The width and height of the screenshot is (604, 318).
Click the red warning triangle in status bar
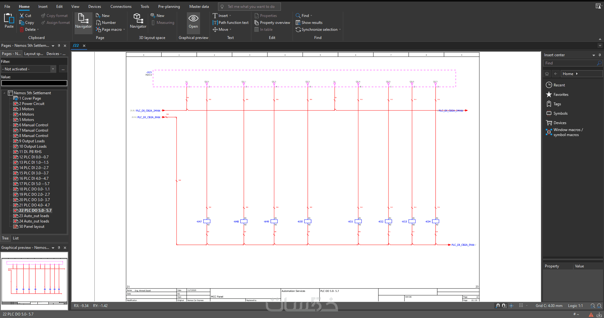[591, 314]
